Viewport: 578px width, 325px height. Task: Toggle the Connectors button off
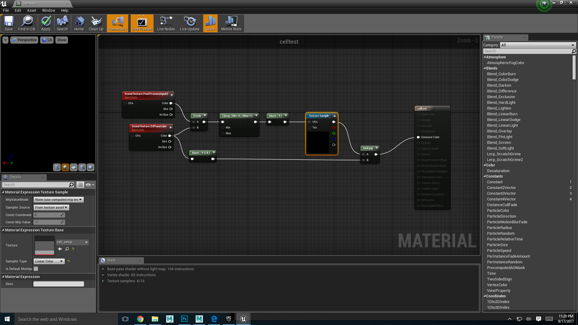(x=117, y=23)
